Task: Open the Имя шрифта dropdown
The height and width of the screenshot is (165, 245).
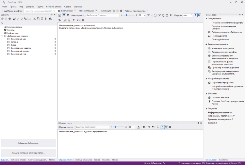Action: coord(79,15)
